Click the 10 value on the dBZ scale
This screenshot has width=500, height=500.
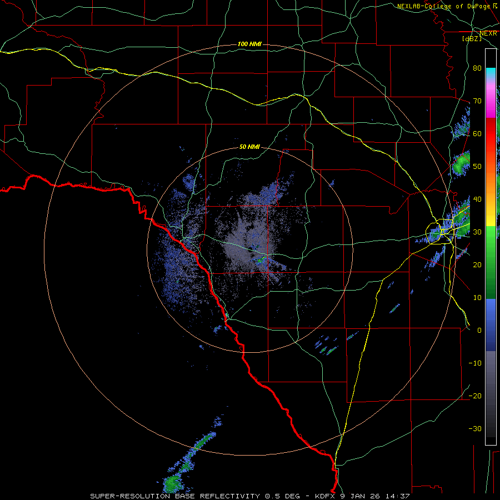(477, 298)
